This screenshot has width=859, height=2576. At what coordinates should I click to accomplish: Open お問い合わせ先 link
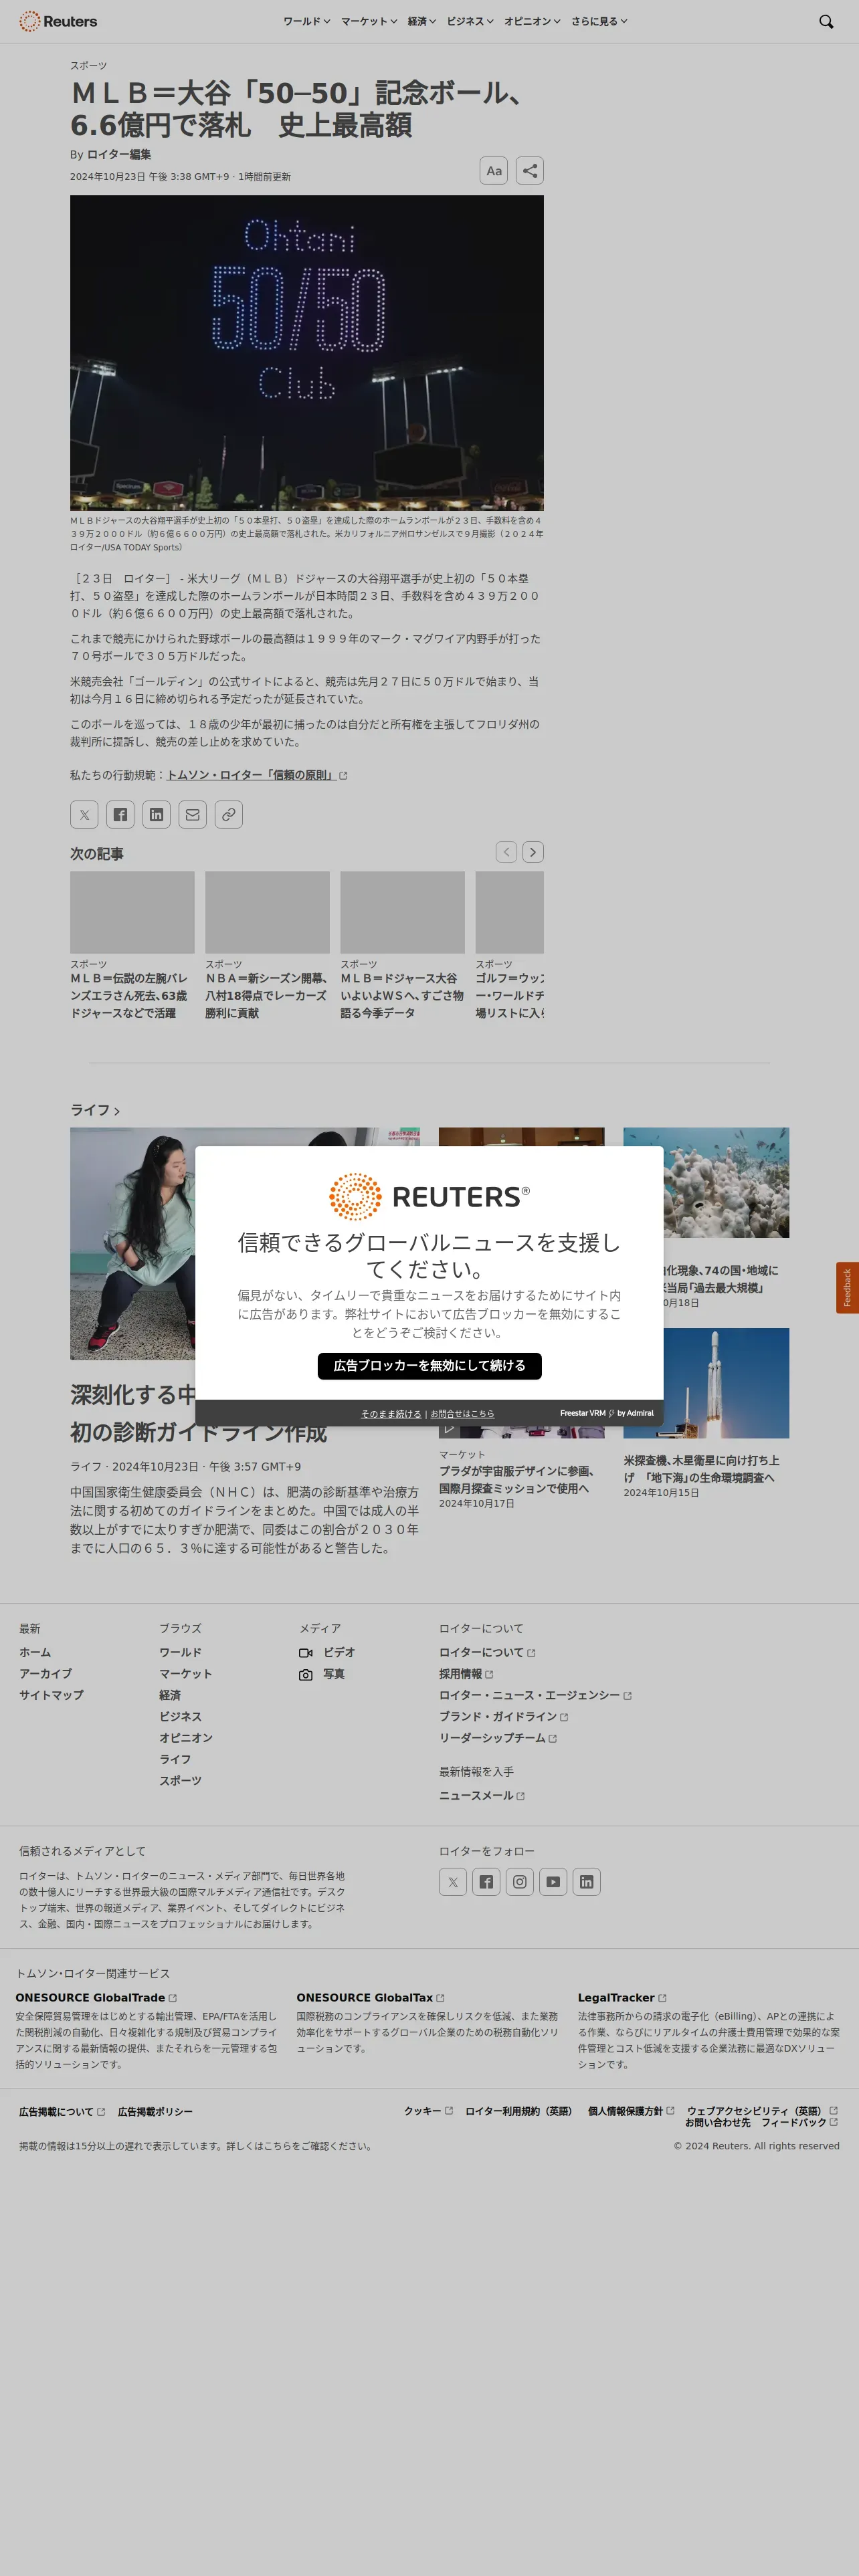[x=717, y=2122]
